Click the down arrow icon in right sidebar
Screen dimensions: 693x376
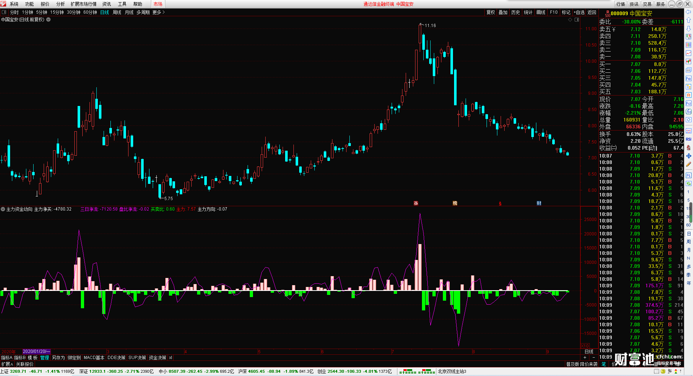(688, 28)
